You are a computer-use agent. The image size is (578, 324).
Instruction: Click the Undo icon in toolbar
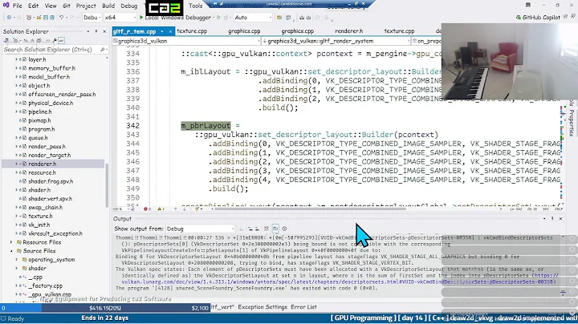tap(62, 18)
